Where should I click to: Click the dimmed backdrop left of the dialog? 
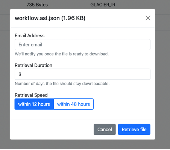point(5,75)
